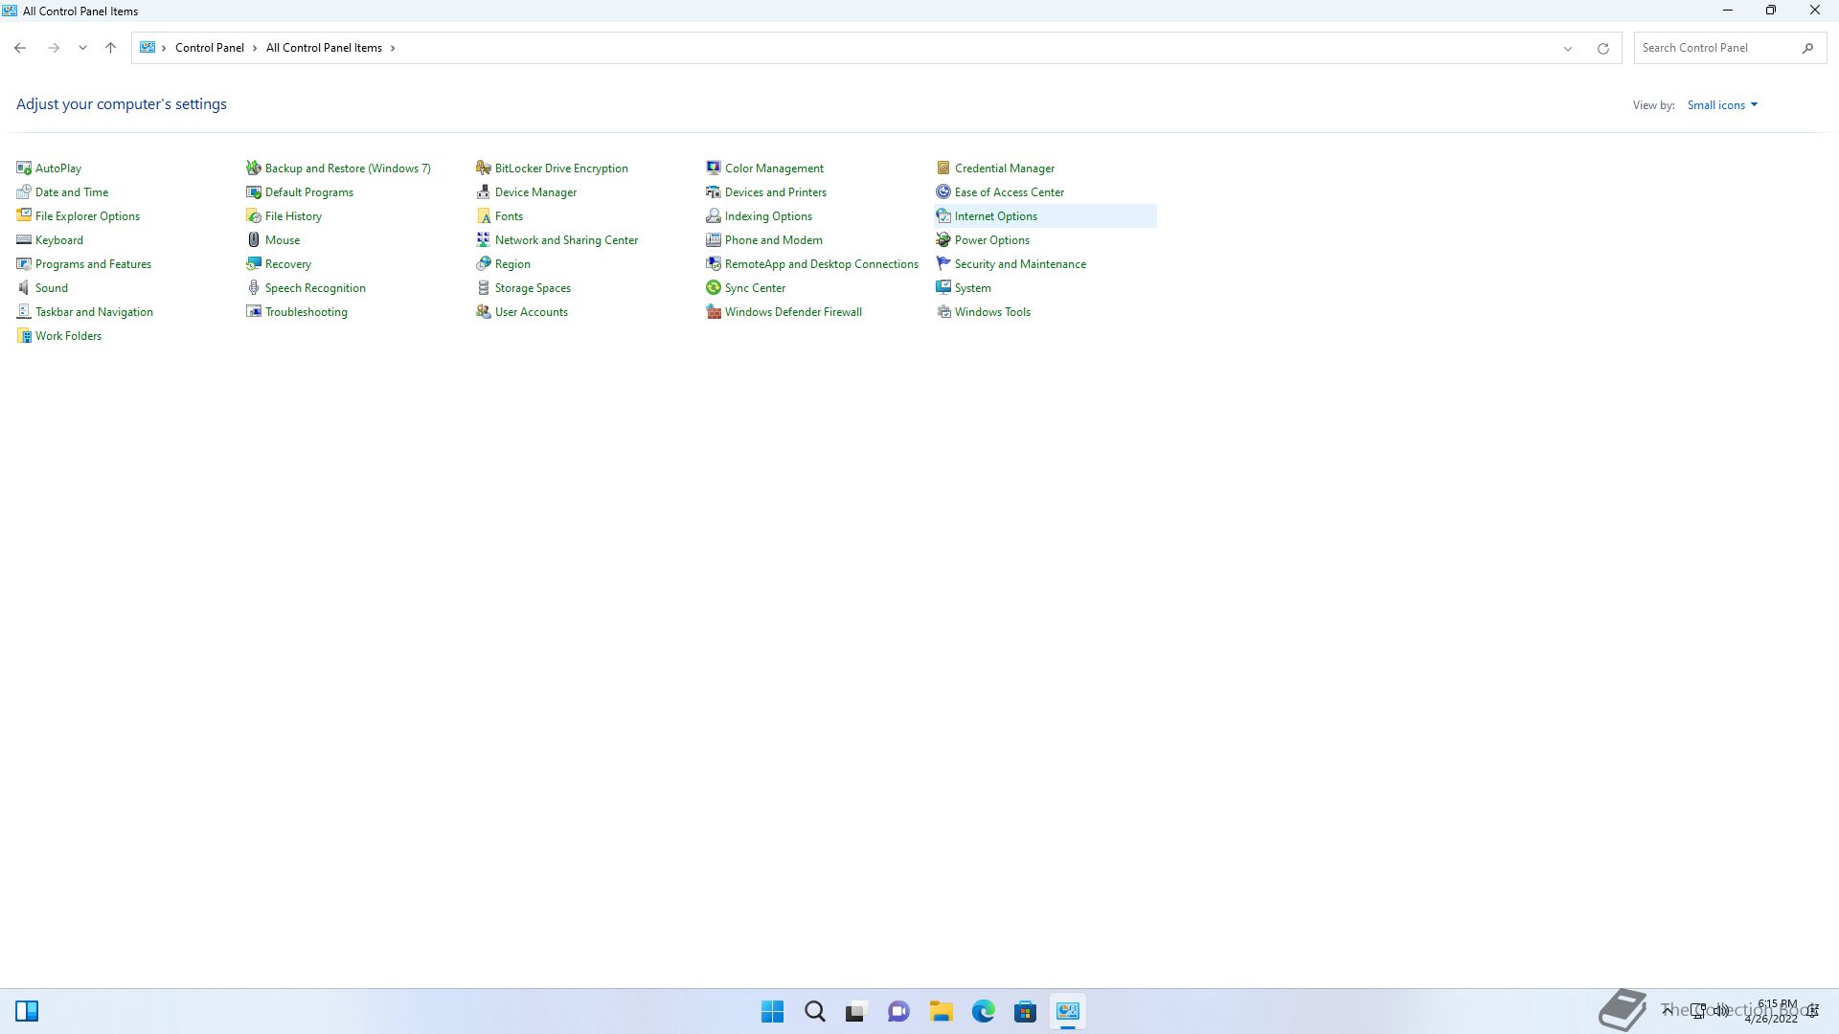
Task: Open Programs and Features link
Action: click(93, 264)
